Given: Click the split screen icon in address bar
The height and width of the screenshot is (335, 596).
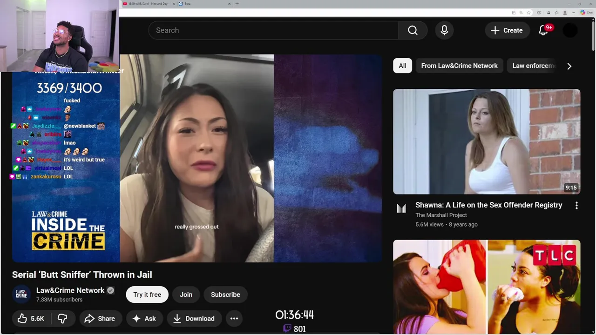Looking at the screenshot, I should click(x=513, y=13).
